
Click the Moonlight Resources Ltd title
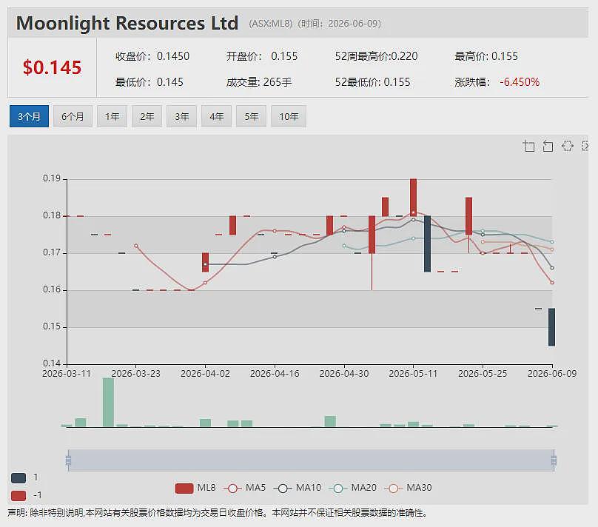127,23
